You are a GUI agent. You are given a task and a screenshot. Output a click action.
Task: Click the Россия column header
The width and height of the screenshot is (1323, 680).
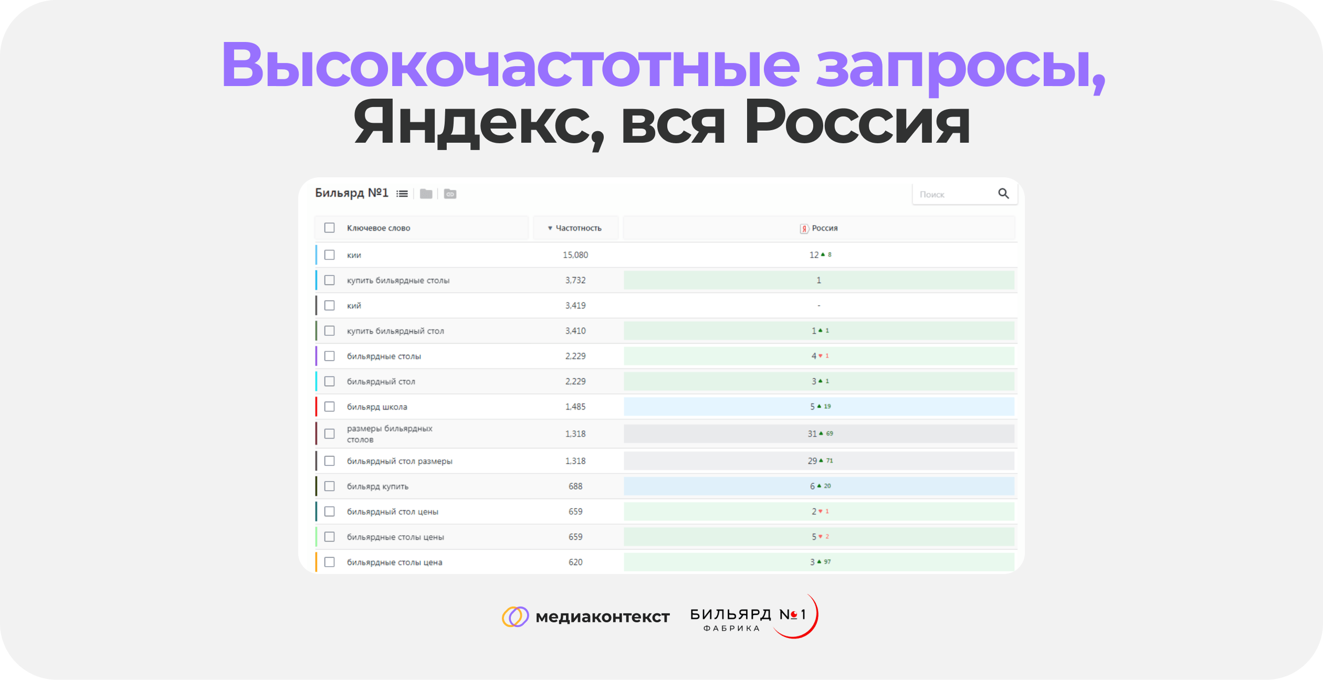coord(819,228)
